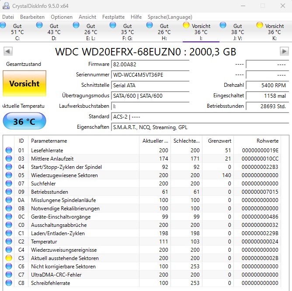Select drive D: at 43 °C
This screenshot has height=291, width=292.
tap(53, 31)
